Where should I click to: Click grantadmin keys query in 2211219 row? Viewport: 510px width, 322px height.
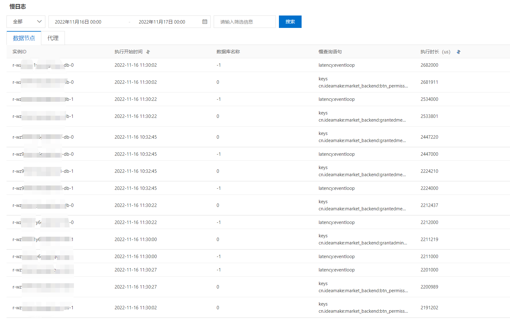pos(363,239)
